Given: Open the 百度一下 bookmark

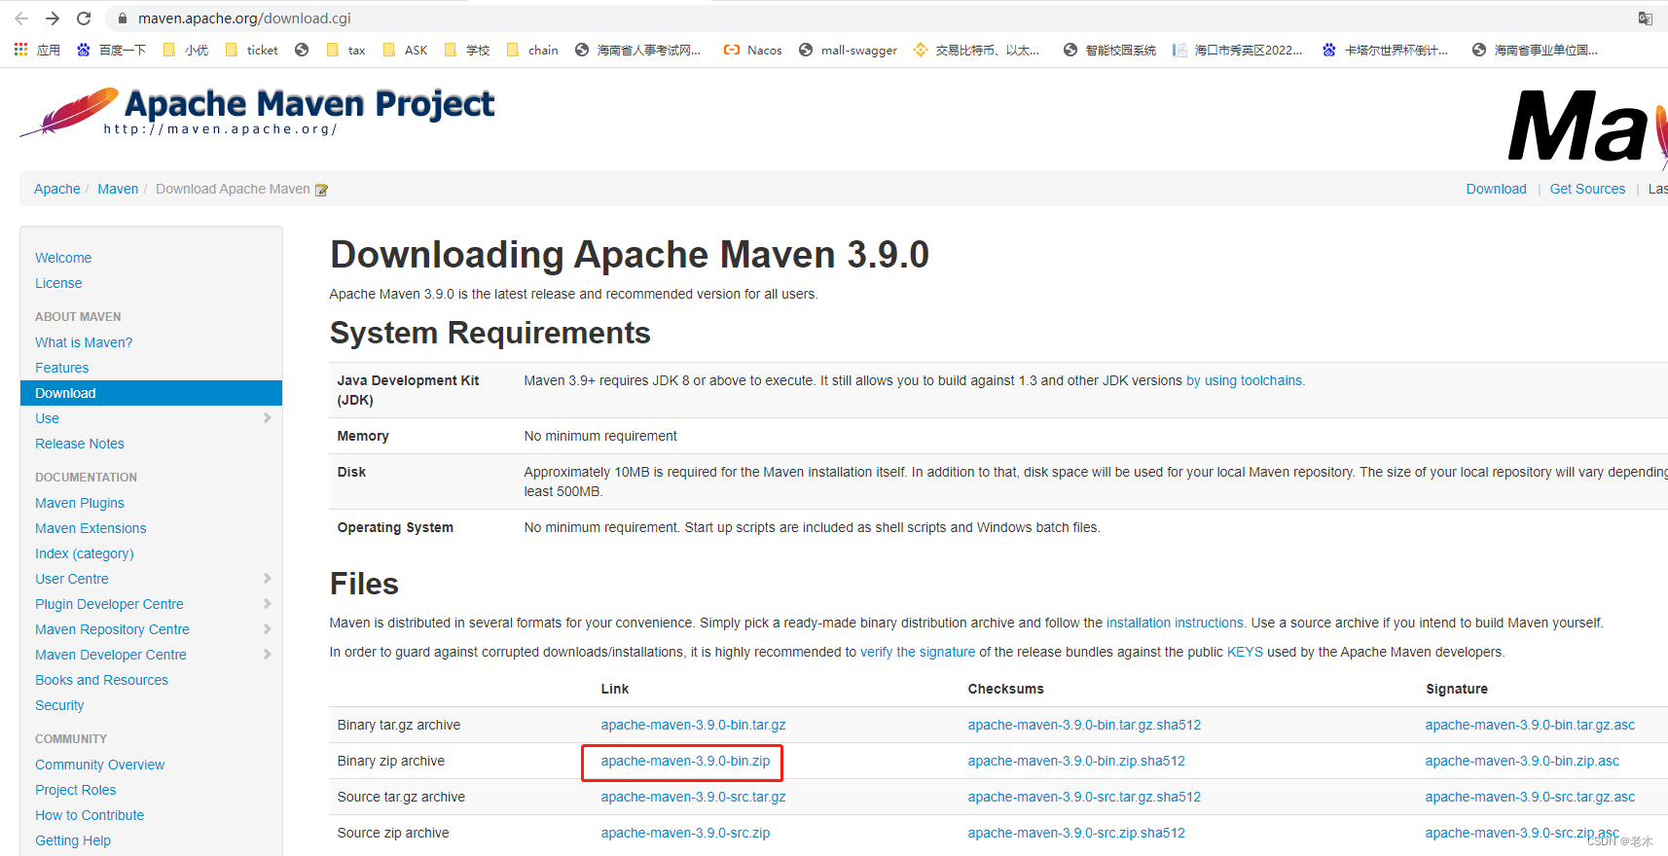Looking at the screenshot, I should tap(111, 50).
